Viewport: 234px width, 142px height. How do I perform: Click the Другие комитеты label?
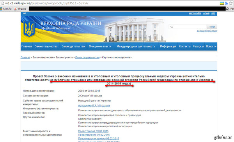(34, 117)
